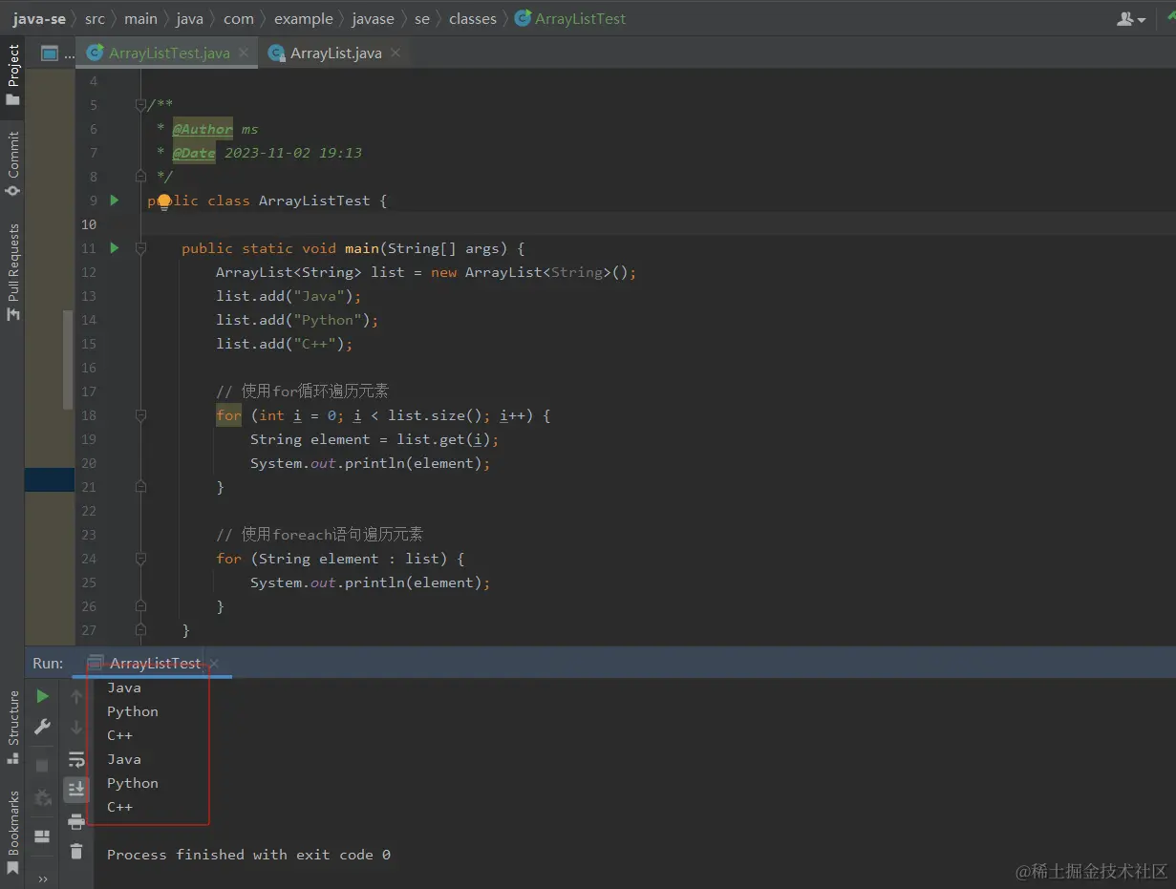
Task: Run main method from gutter arrow on line 11
Action: point(115,248)
